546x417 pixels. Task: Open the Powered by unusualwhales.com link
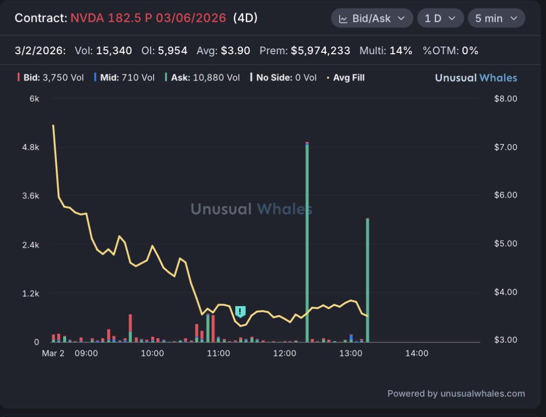click(x=456, y=393)
